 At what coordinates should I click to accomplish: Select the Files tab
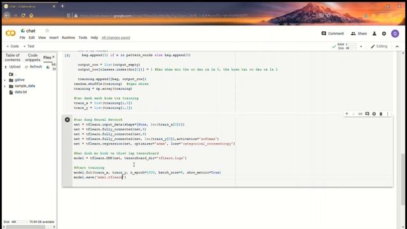click(47, 57)
